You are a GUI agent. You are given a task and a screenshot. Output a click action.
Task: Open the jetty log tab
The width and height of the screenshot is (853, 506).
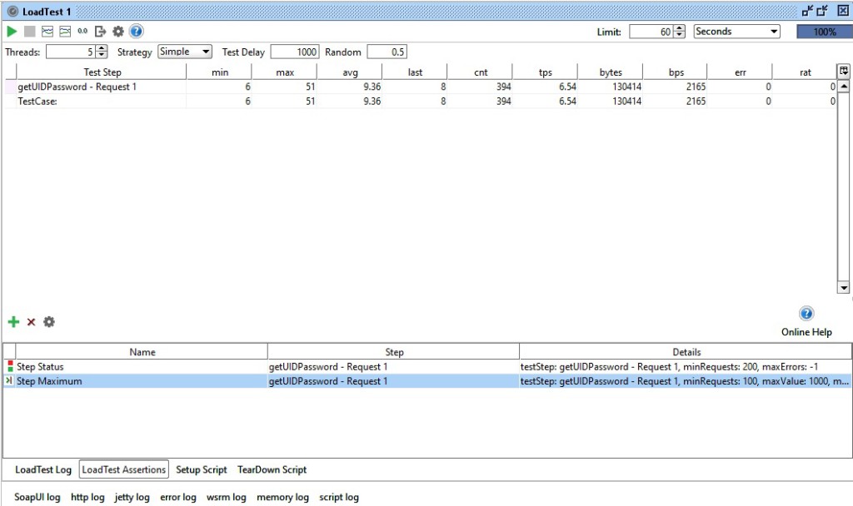tap(132, 498)
